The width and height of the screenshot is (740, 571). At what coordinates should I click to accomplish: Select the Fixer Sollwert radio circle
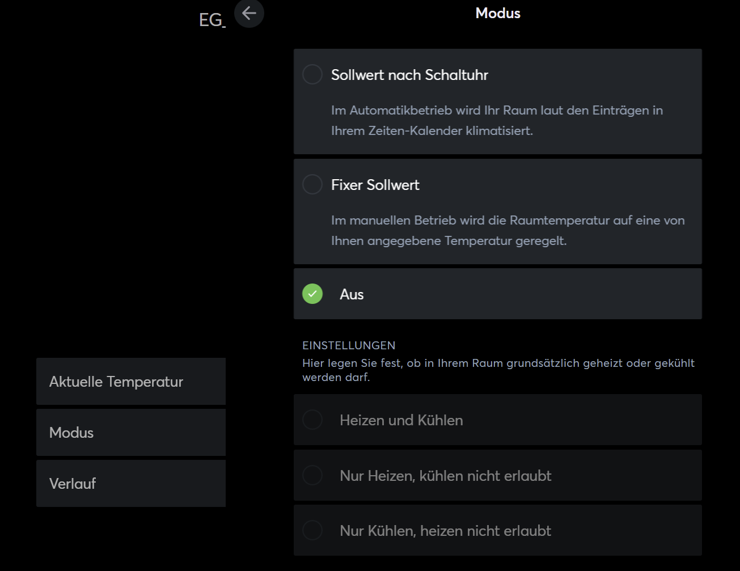[x=312, y=184]
